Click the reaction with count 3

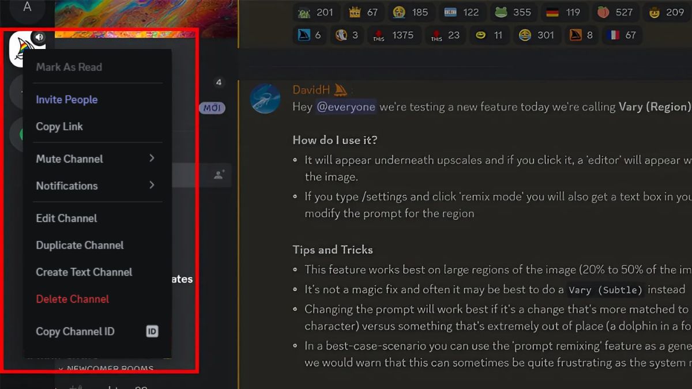347,35
